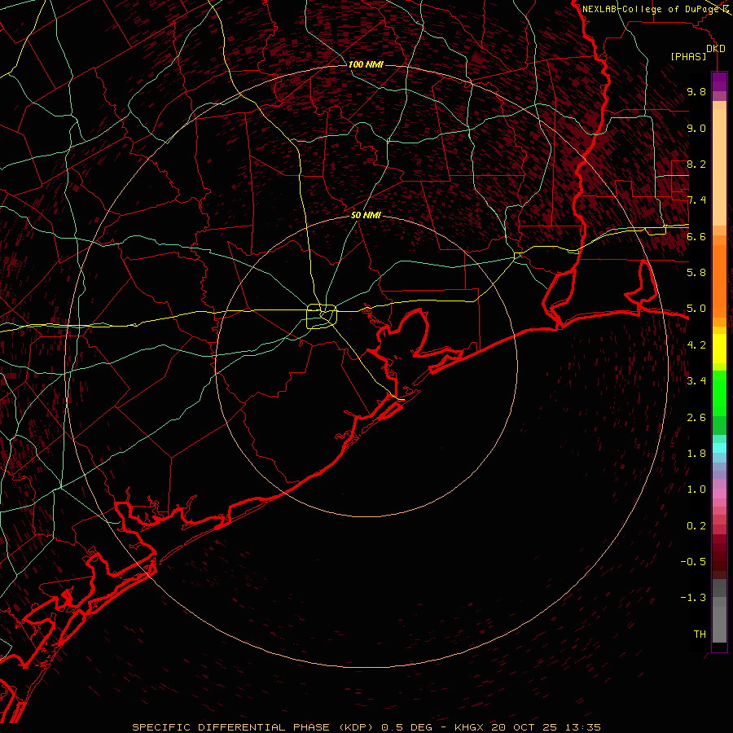
Task: Pick the yellow swatch on the color bar
Action: [719, 349]
